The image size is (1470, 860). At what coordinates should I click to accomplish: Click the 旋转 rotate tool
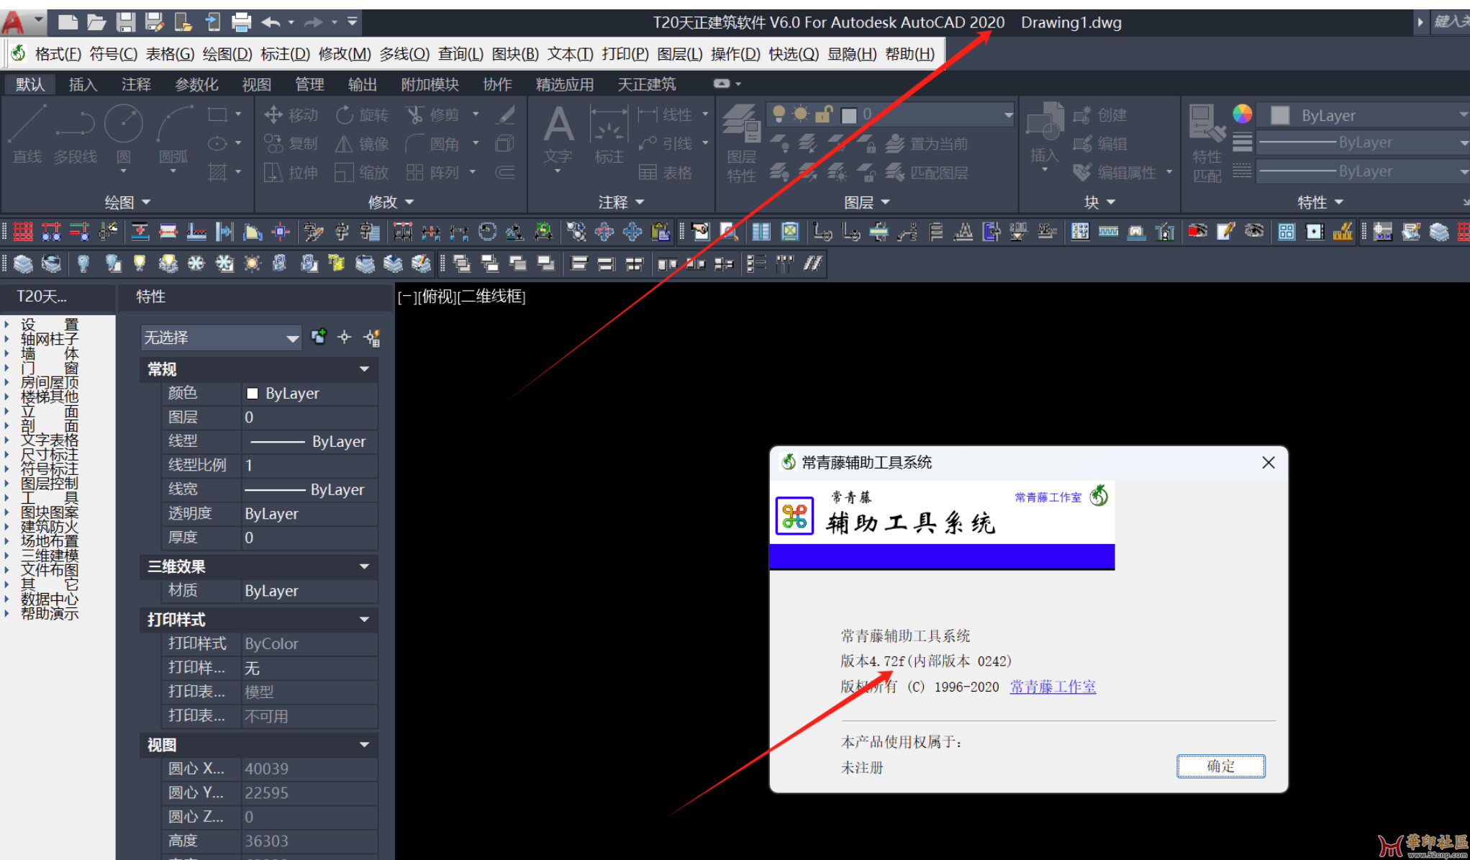(x=362, y=114)
